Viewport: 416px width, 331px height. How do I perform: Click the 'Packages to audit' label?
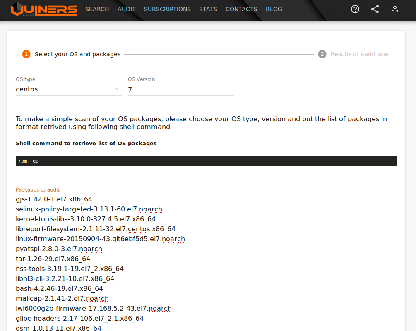[x=38, y=189]
